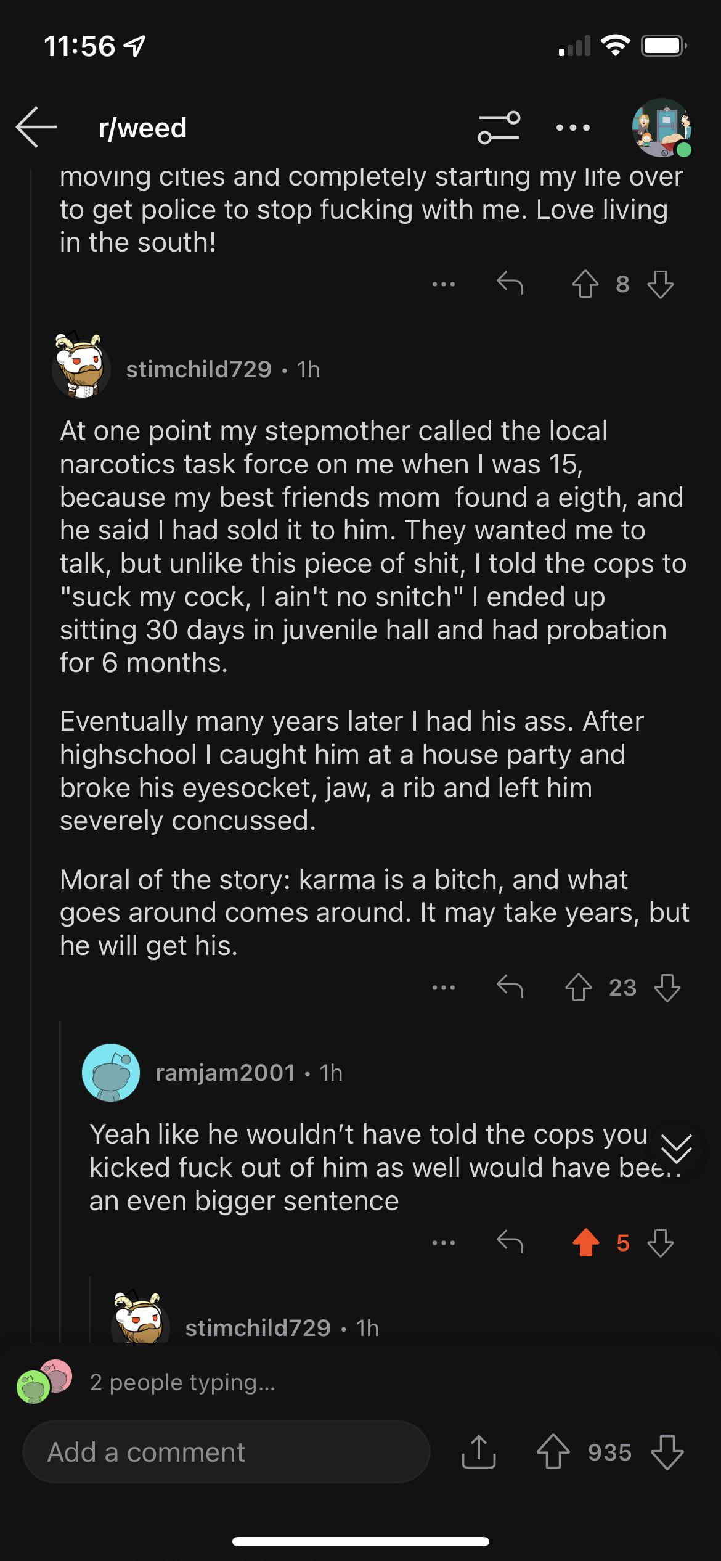Open more options on ramjam2001's comment
The image size is (721, 1561).
pos(444,1242)
